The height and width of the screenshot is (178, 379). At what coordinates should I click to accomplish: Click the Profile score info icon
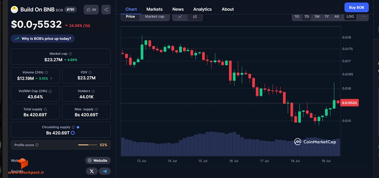(37, 145)
